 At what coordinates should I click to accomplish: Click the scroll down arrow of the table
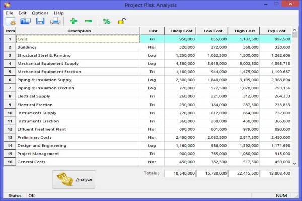point(294,164)
